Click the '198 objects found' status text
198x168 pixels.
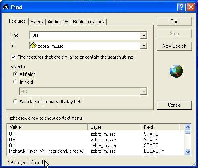click(25, 162)
